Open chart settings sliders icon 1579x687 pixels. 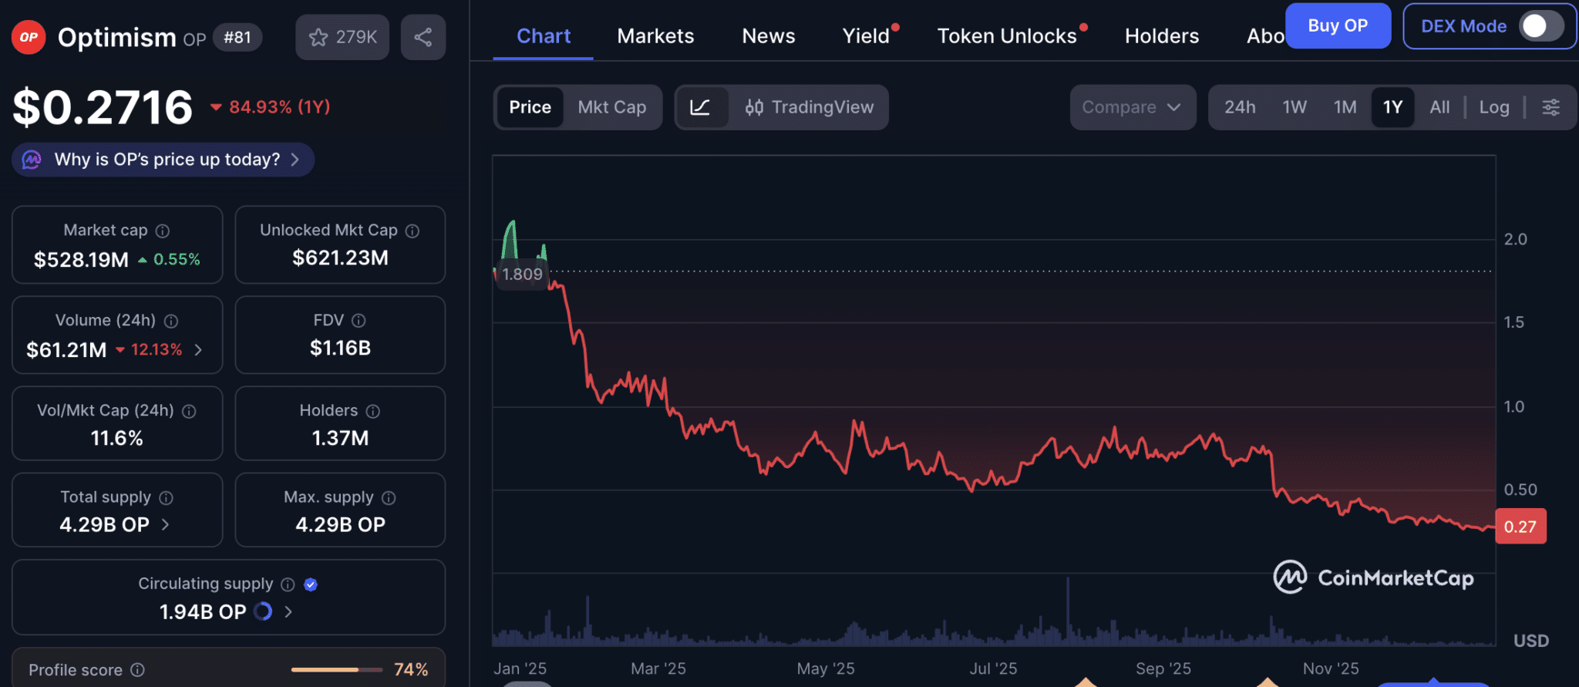(x=1550, y=107)
